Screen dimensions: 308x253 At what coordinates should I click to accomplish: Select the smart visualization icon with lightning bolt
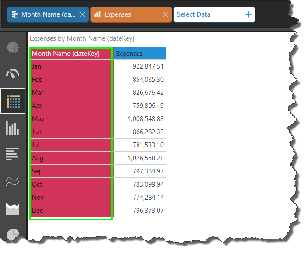13,47
